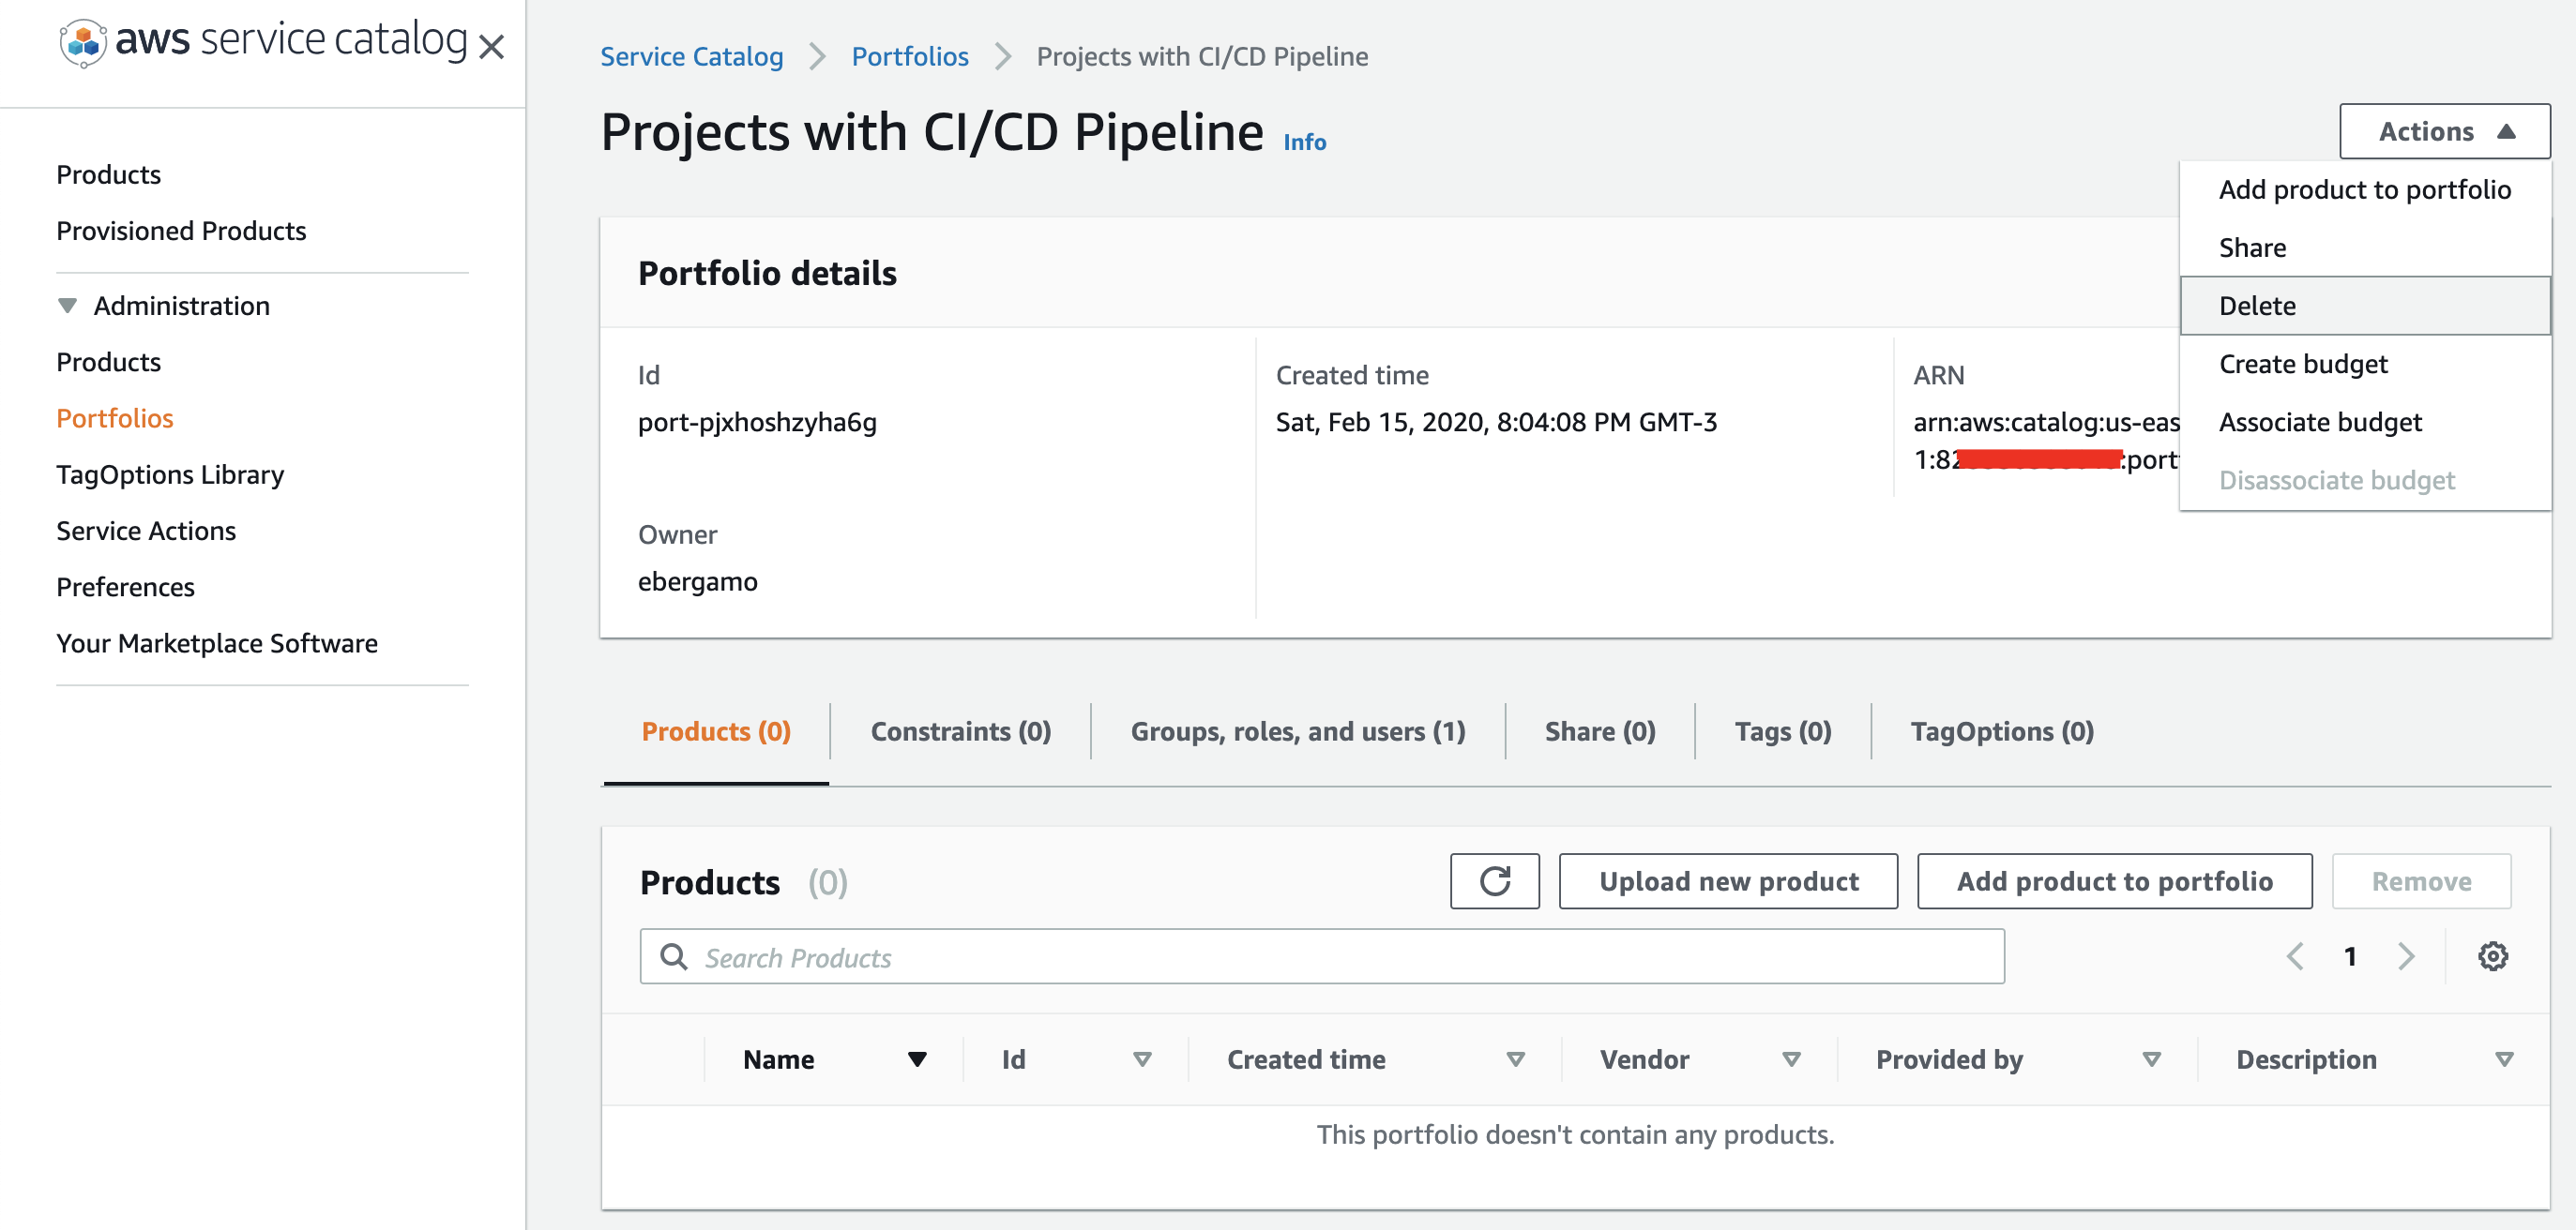Screen dimensions: 2576x1230
Task: Go to next page of products
Action: 2406,956
